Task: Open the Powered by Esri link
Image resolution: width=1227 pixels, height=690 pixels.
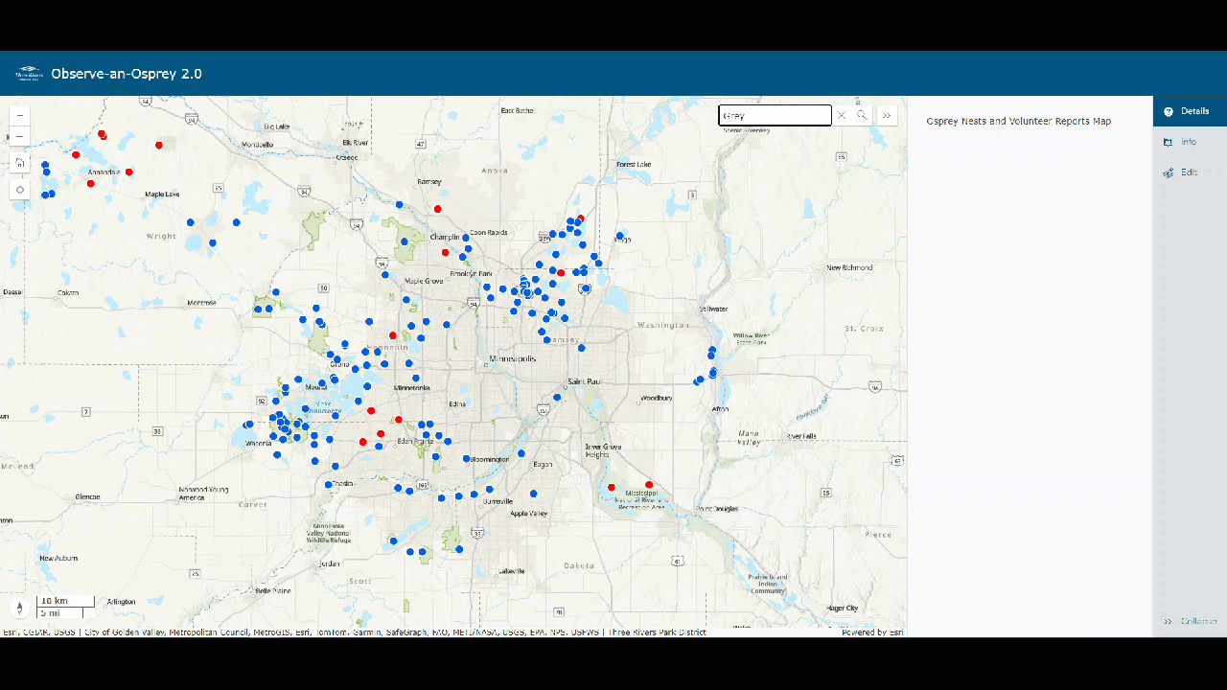Action: (872, 632)
